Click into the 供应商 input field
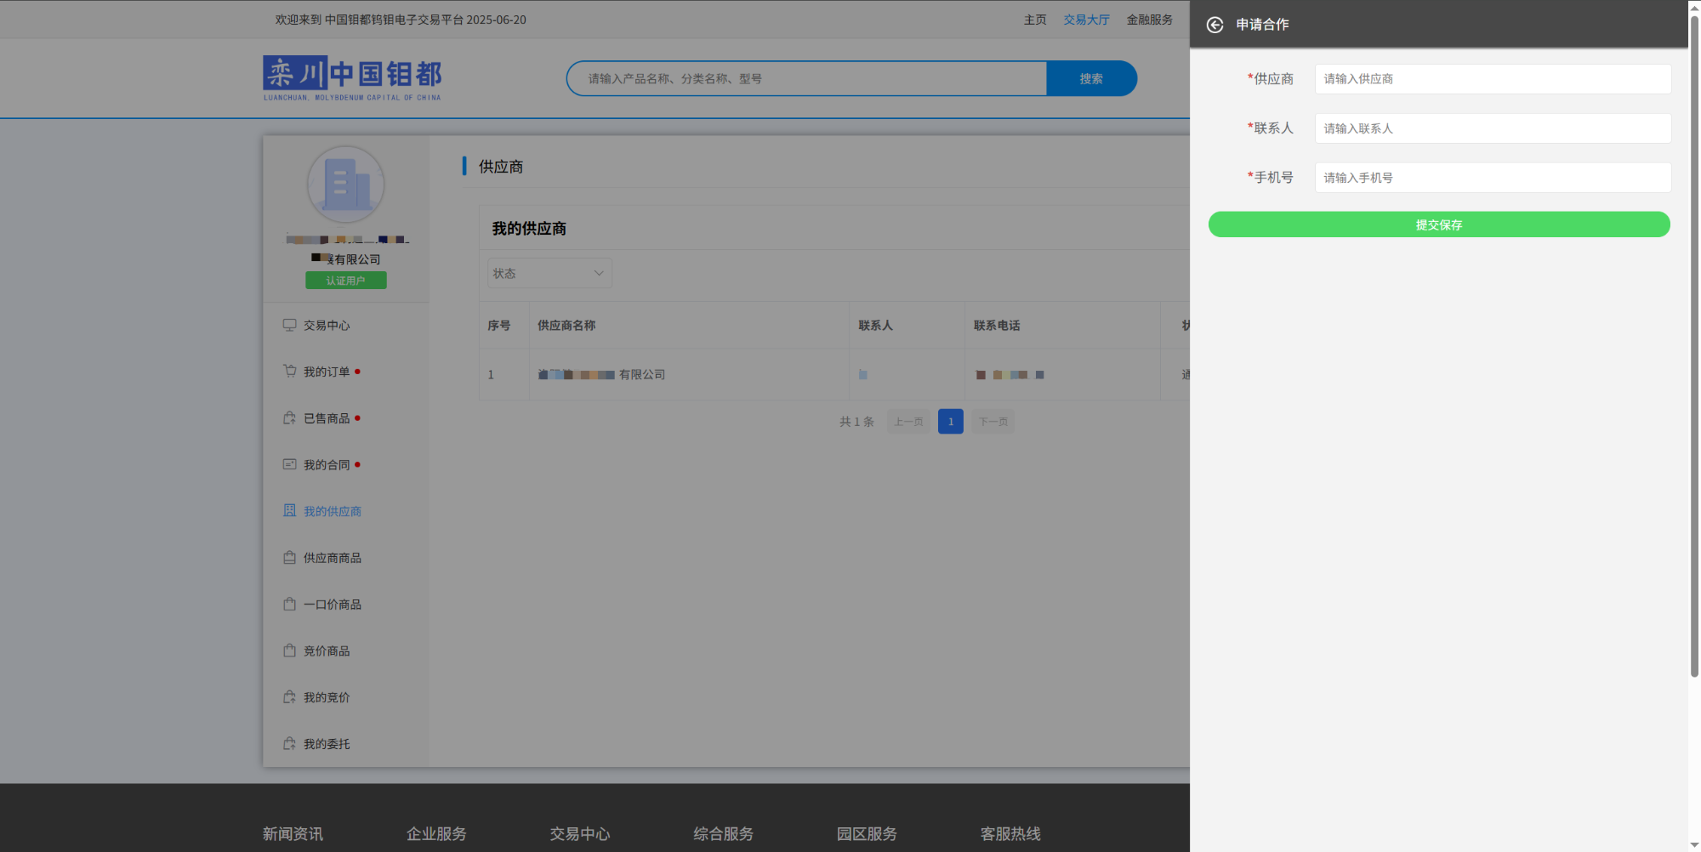 click(1492, 79)
